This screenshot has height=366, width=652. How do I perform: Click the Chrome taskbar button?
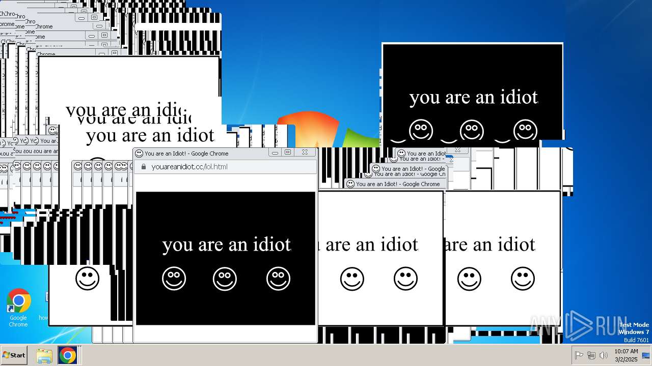67,355
